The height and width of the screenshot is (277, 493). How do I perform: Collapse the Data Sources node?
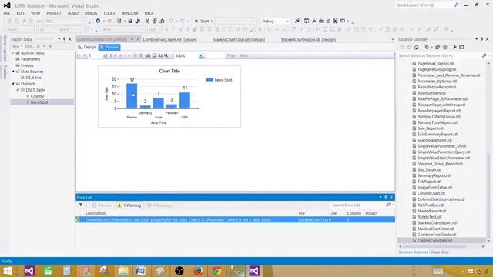click(x=13, y=72)
